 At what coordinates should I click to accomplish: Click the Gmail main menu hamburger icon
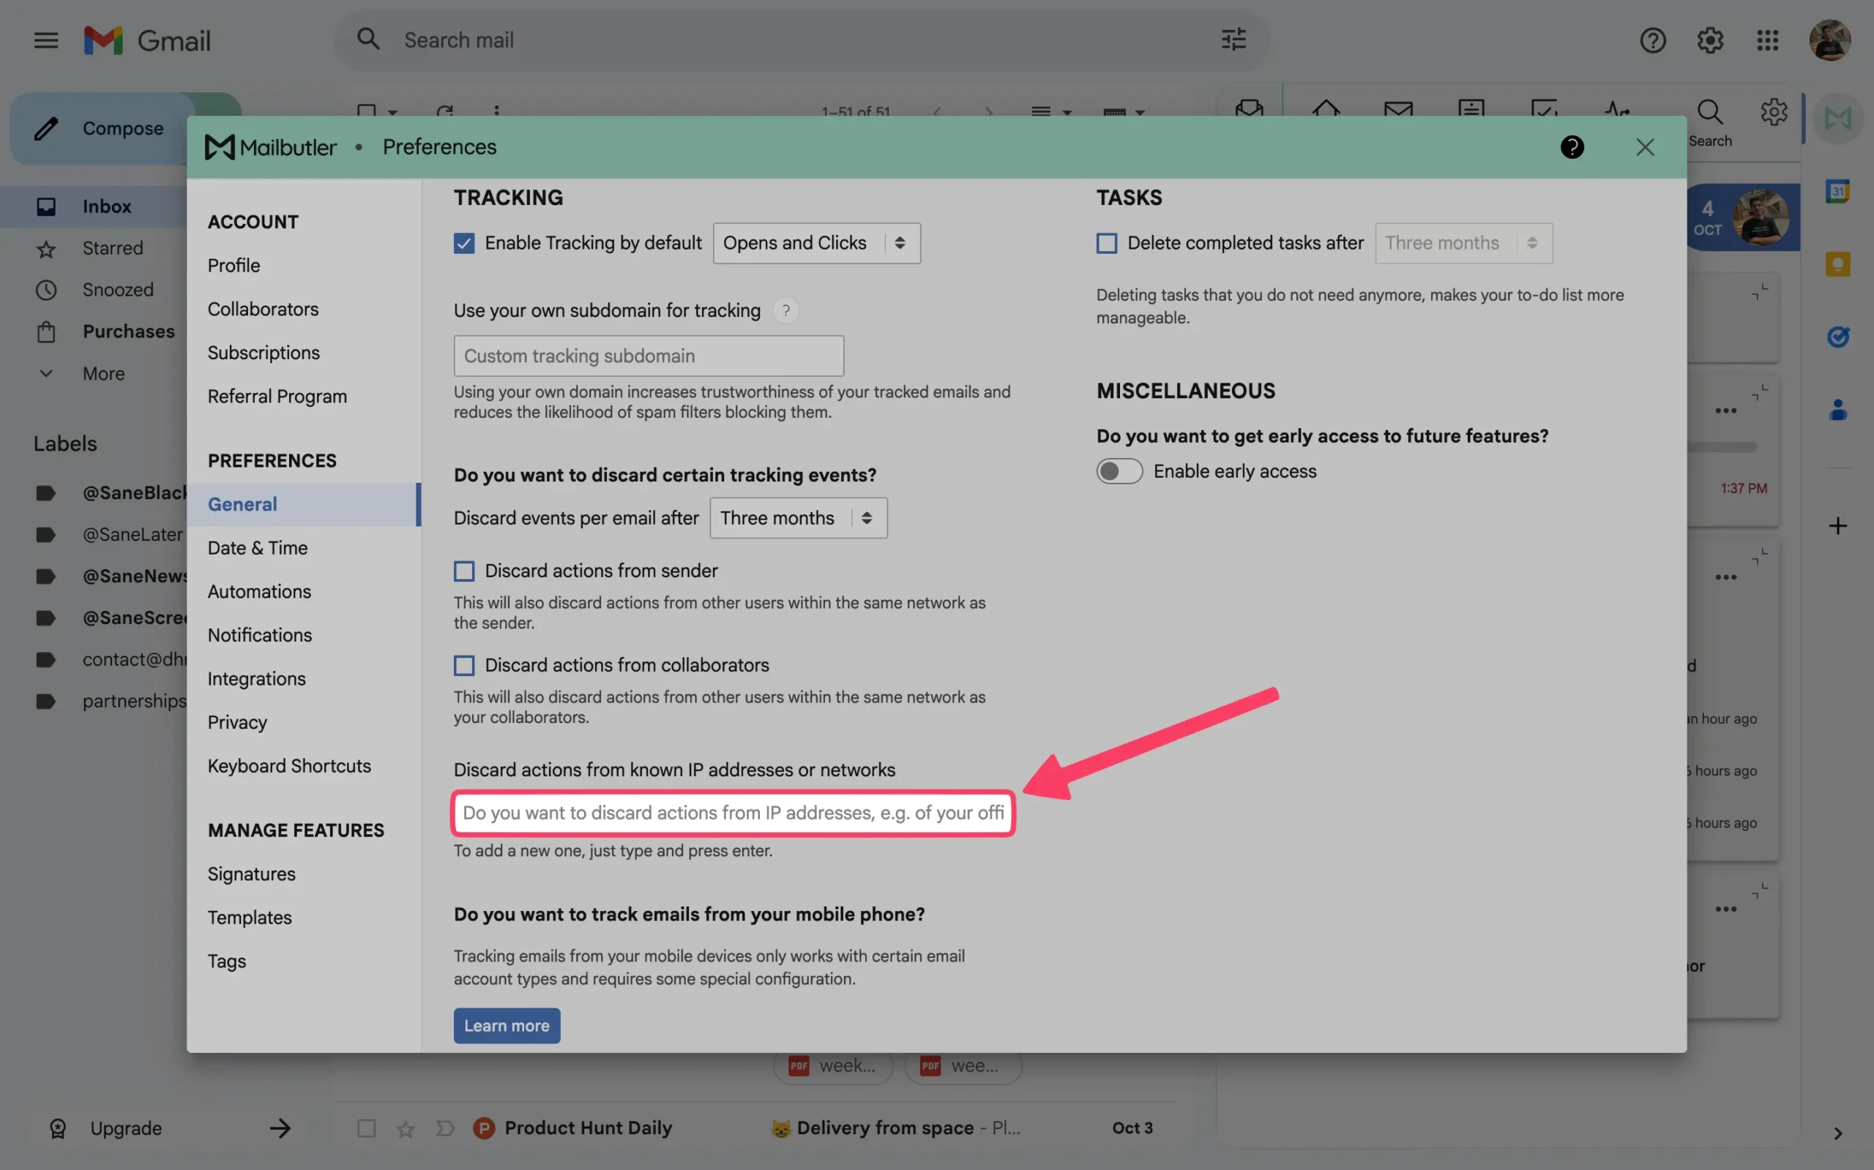(45, 40)
